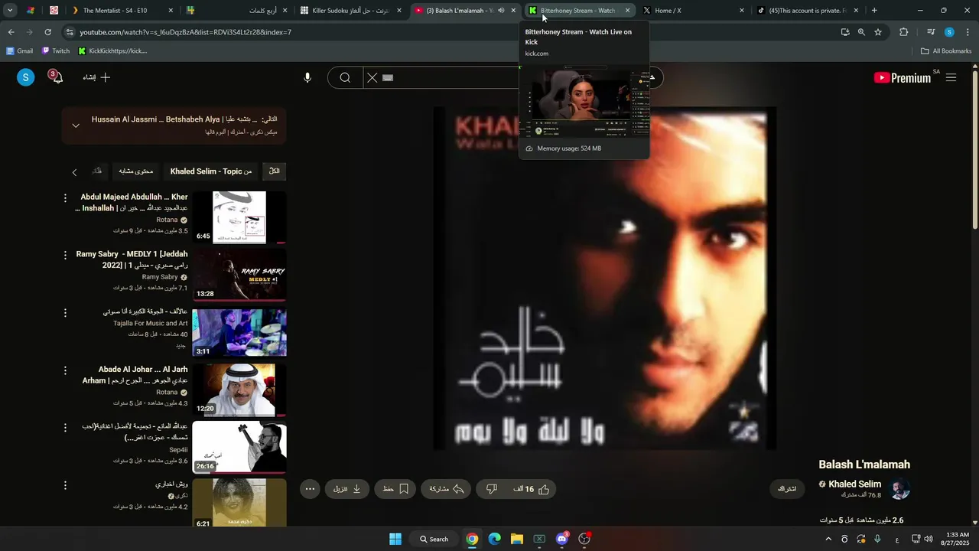Bookmark this page with star icon
Screen dimensions: 979x551
point(878,32)
